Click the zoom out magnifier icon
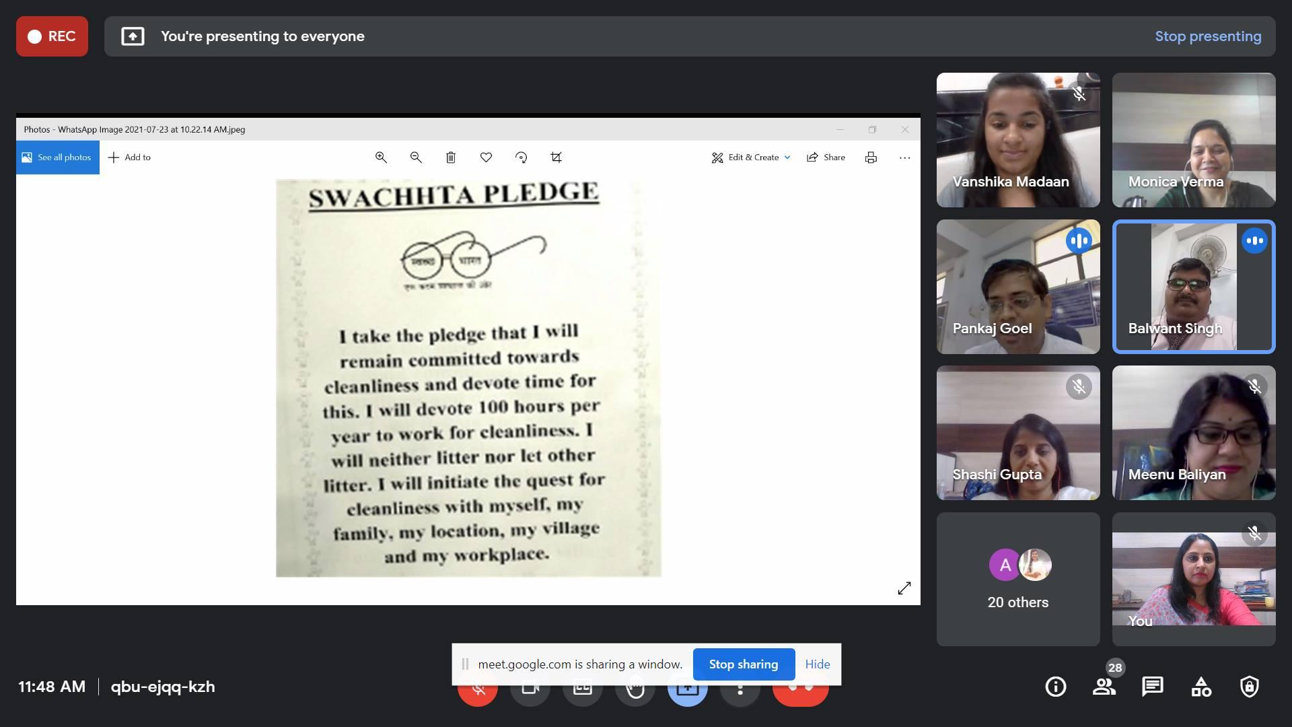1292x727 pixels. tap(416, 158)
